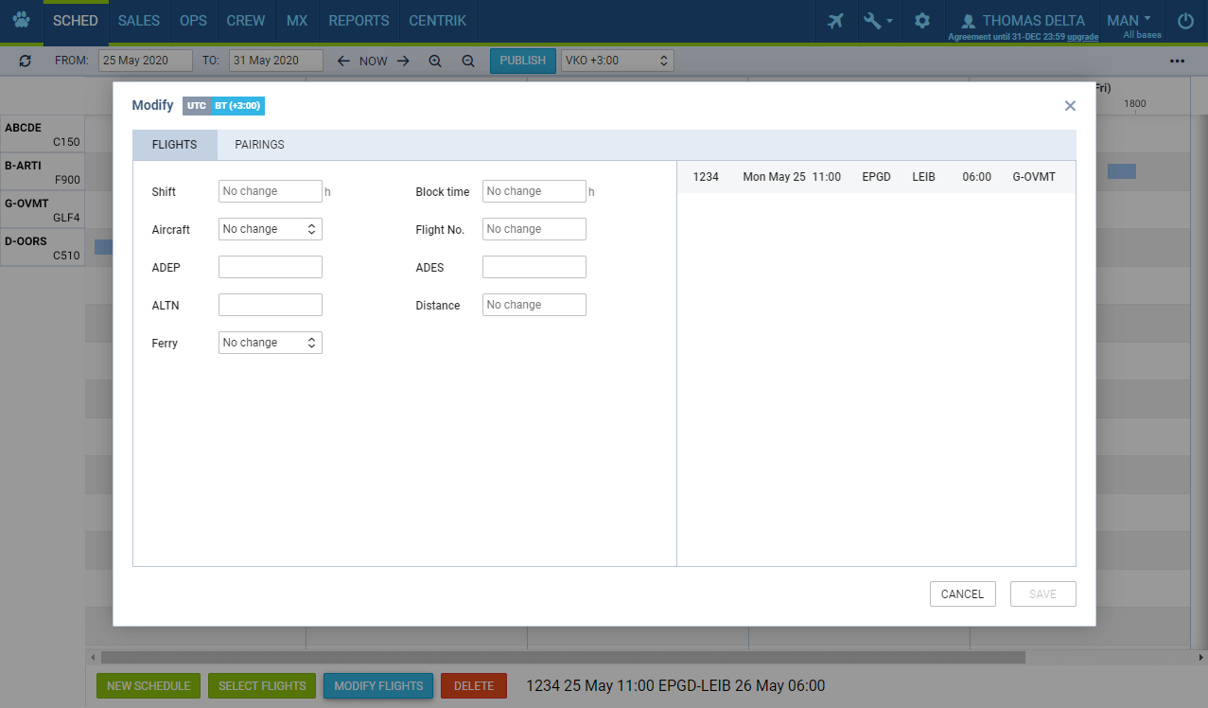Click the power logout icon
Image resolution: width=1208 pixels, height=708 pixels.
point(1185,21)
